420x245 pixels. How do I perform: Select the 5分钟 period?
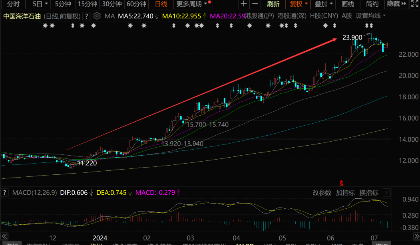click(x=63, y=4)
